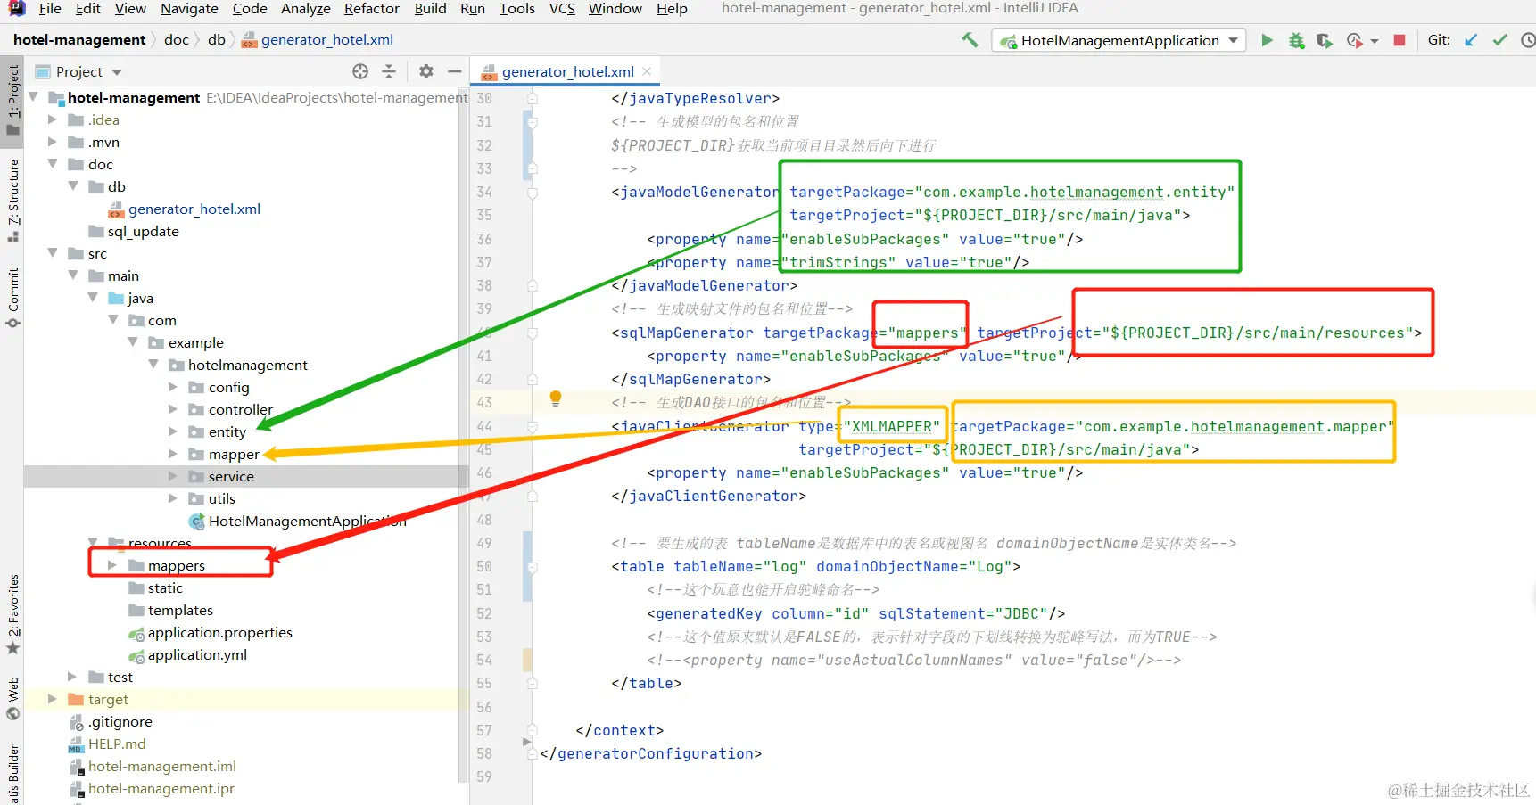This screenshot has width=1536, height=805.
Task: Select application.properties file
Action: pyautogui.click(x=219, y=632)
